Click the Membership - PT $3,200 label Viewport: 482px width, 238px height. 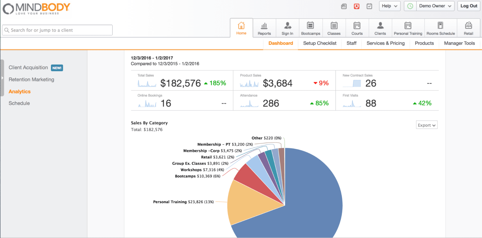click(225, 145)
